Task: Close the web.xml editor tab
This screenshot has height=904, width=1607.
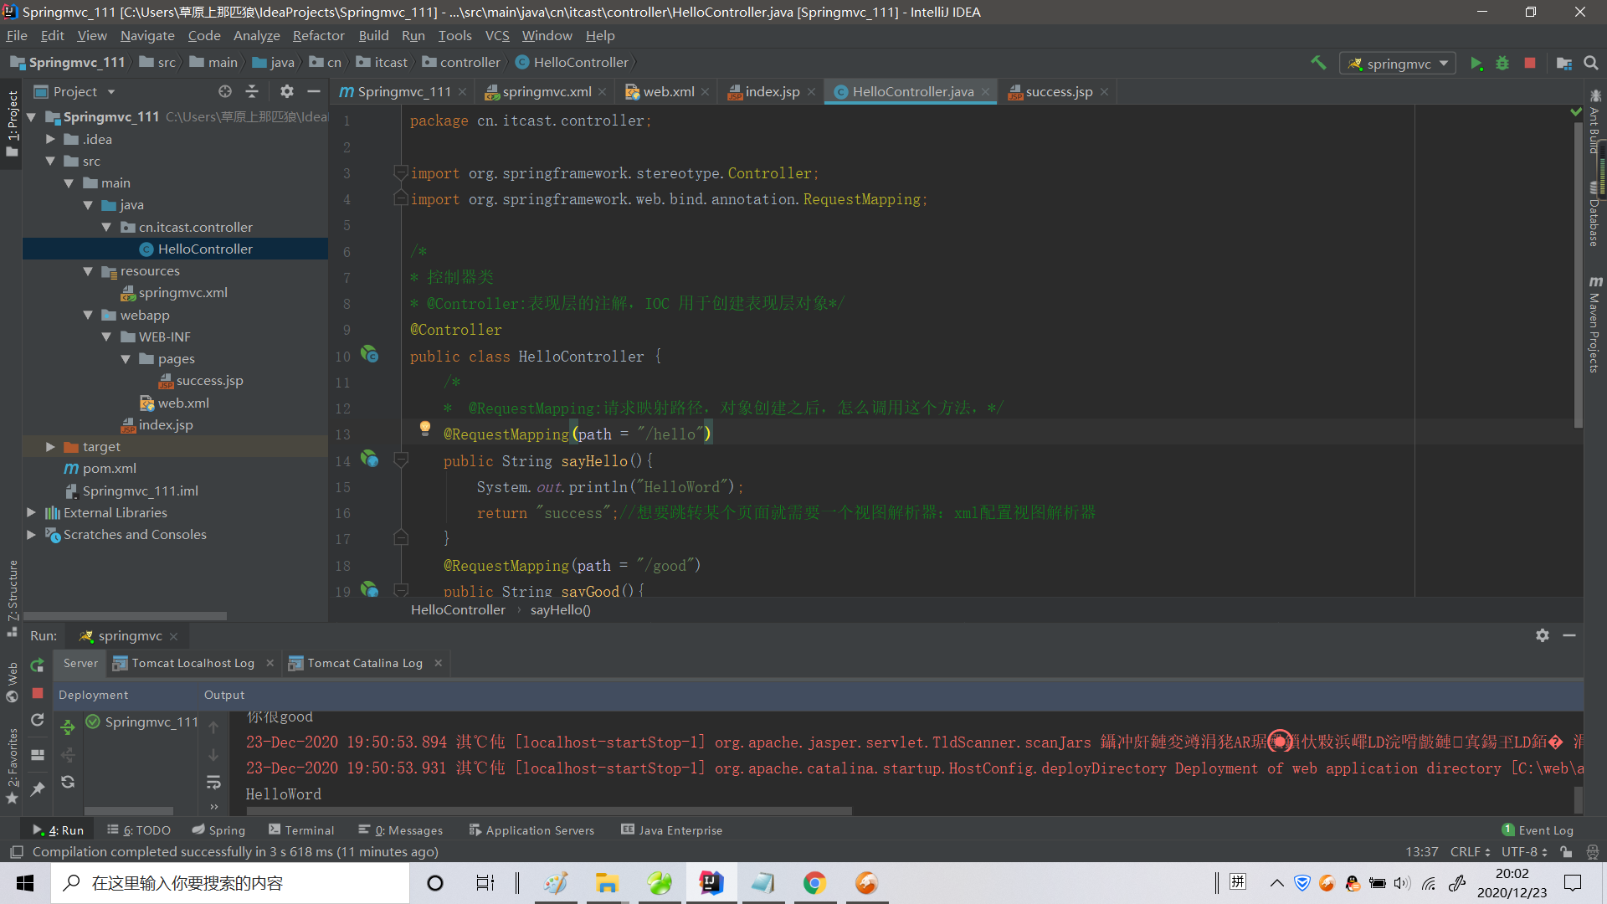Action: tap(706, 92)
